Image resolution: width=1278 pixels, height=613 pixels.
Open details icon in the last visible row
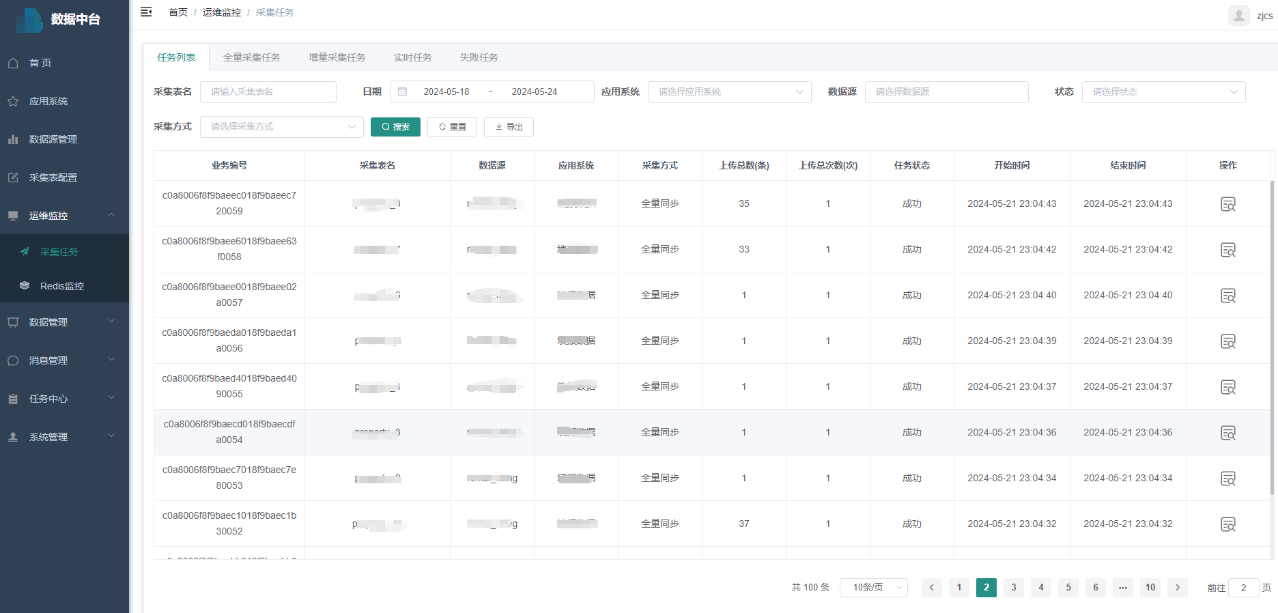click(1227, 524)
